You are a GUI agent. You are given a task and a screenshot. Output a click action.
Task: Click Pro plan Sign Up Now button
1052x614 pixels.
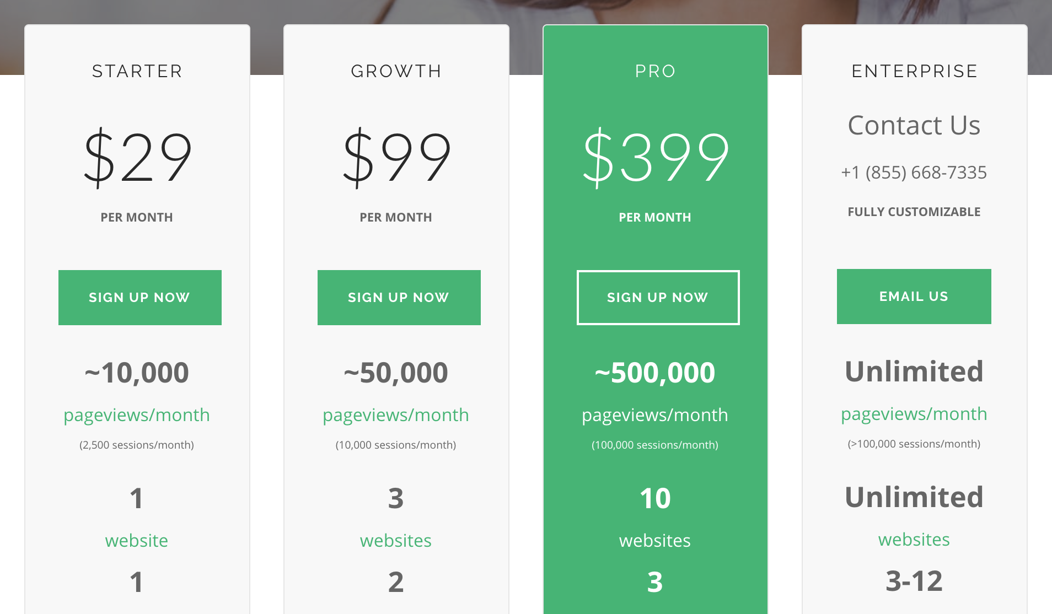click(x=658, y=298)
